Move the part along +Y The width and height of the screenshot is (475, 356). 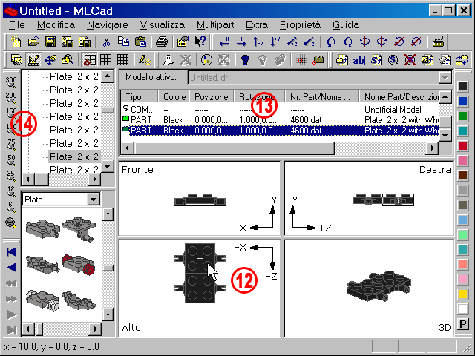275,42
